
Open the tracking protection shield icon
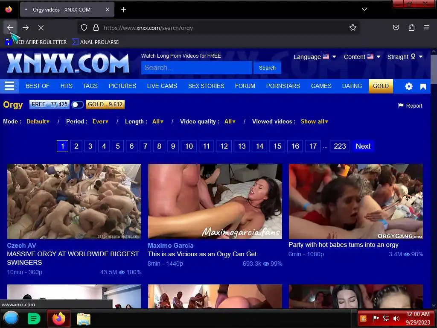84,28
